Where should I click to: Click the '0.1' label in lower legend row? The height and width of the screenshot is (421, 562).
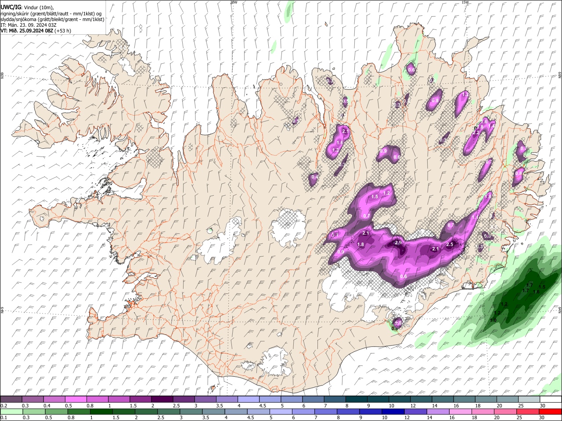(x=4, y=418)
